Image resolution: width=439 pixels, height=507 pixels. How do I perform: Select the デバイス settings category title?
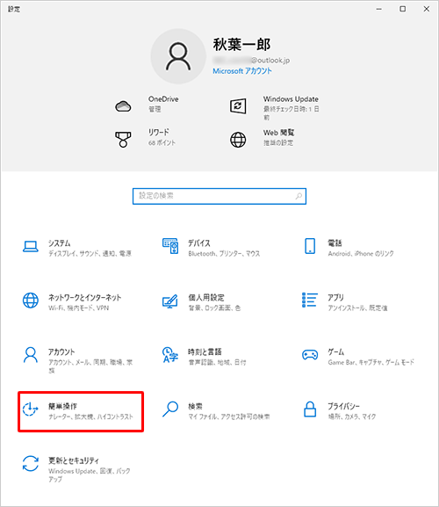click(x=199, y=243)
